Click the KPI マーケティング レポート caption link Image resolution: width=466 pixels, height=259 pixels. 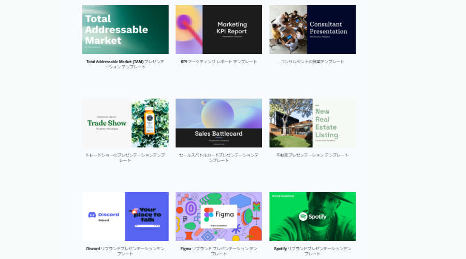click(x=219, y=62)
